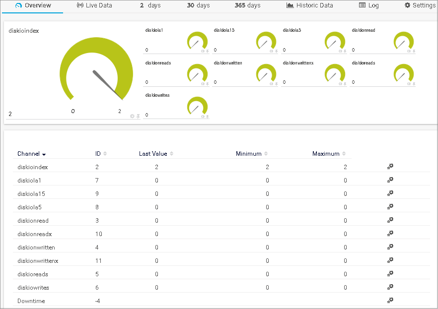Click the small diskiola5 gauge dial
The height and width of the screenshot is (309, 438).
coord(335,41)
